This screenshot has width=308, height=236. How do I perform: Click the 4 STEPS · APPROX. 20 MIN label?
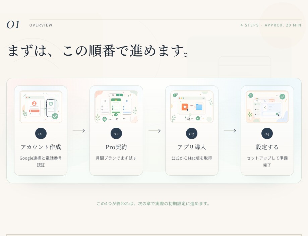click(x=271, y=25)
